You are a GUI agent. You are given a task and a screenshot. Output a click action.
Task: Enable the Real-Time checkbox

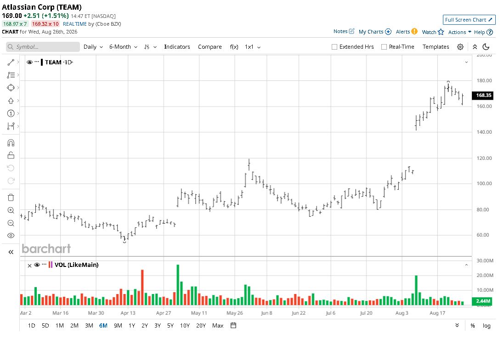(384, 47)
